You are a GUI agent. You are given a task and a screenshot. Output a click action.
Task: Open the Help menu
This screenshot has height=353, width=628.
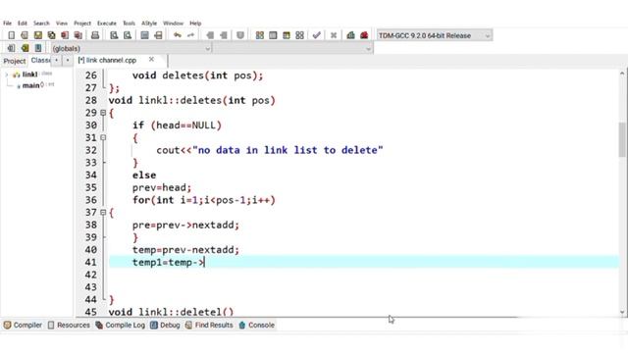[195, 24]
